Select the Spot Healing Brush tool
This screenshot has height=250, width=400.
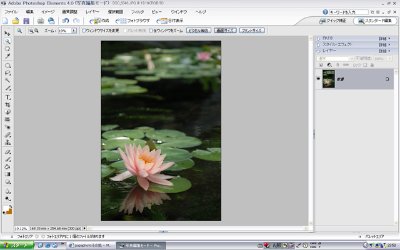coord(7,135)
